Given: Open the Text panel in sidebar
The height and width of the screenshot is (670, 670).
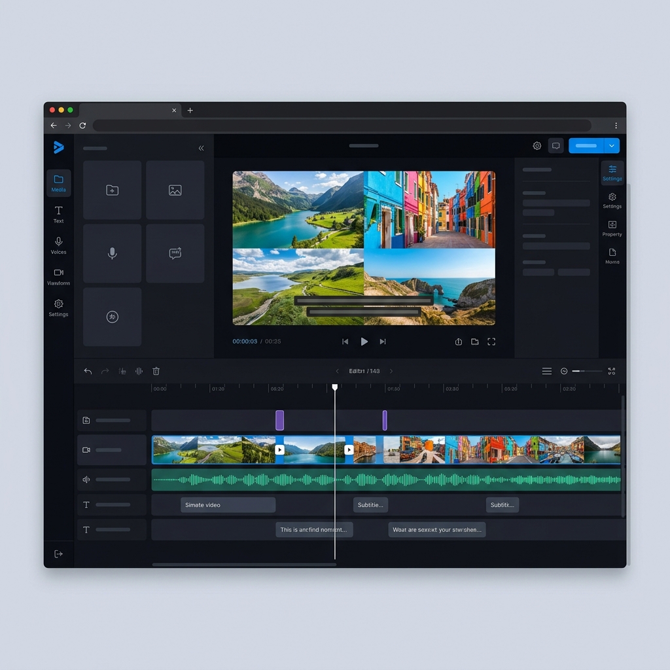Looking at the screenshot, I should pyautogui.click(x=58, y=215).
